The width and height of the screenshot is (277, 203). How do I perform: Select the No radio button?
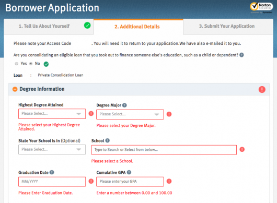(x=31, y=64)
